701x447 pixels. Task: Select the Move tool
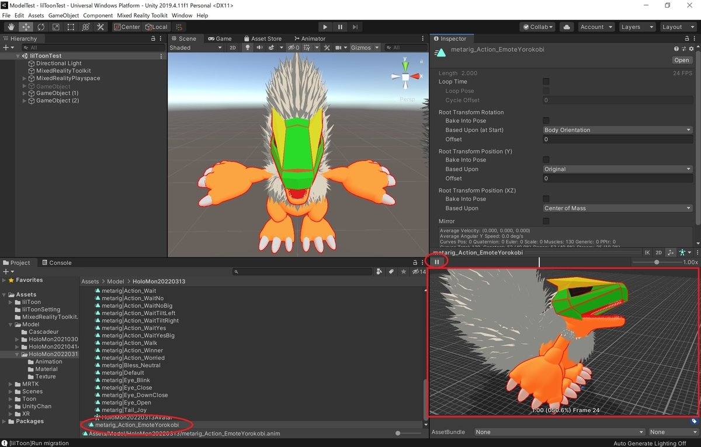coord(26,27)
